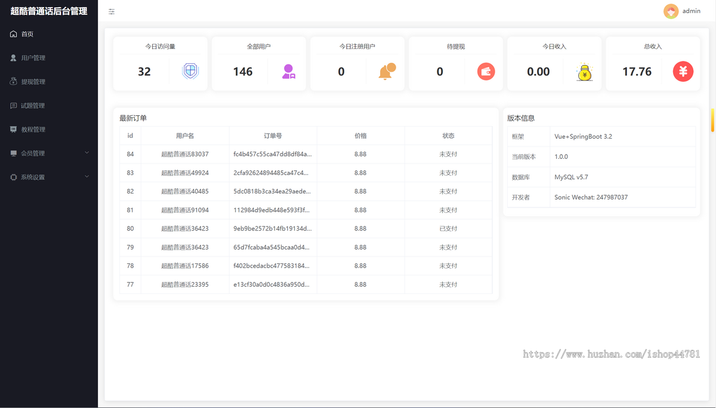Click the money bag icon on 今日收入 card
Screen dimensions: 716x408
click(584, 72)
